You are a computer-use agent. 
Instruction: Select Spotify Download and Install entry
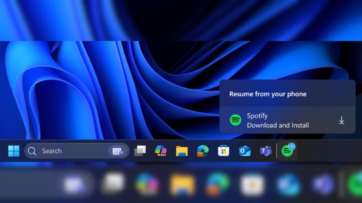click(x=287, y=120)
